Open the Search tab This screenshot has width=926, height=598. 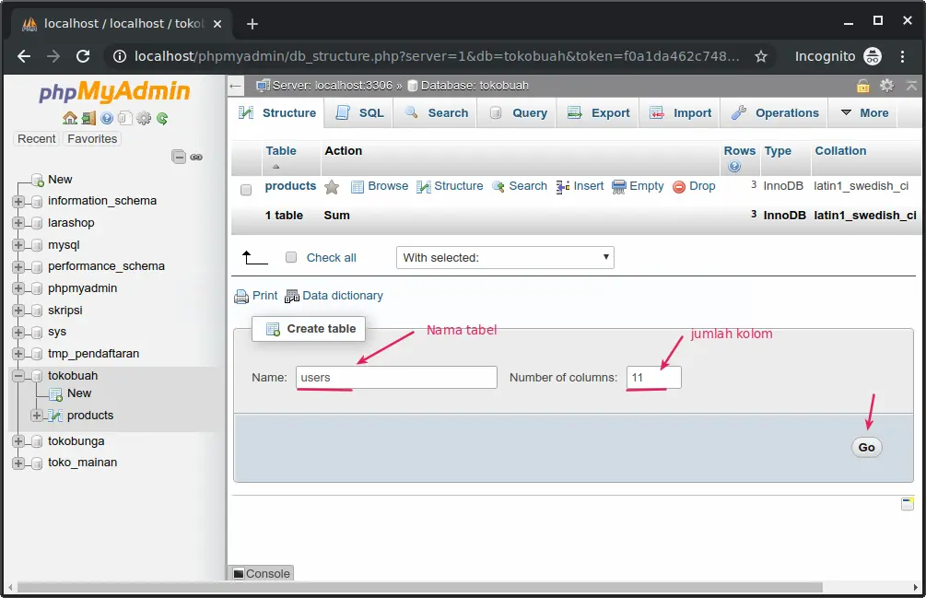437,112
